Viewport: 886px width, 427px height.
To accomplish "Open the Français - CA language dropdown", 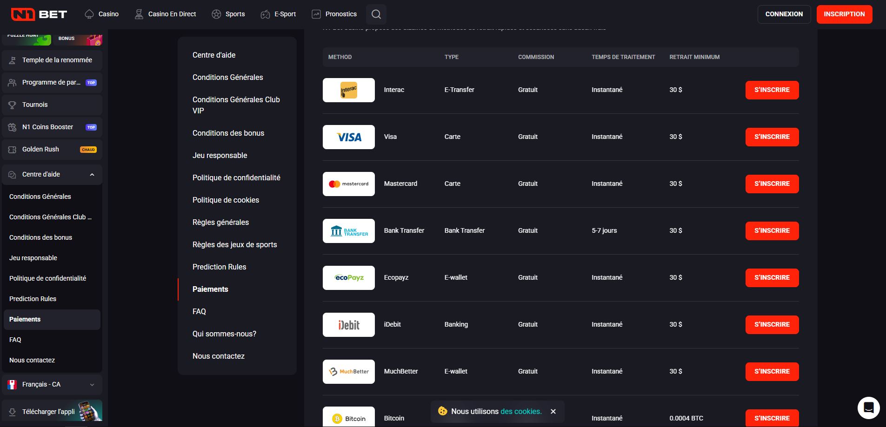I will pyautogui.click(x=52, y=385).
